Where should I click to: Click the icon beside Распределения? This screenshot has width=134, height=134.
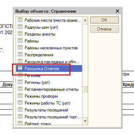click(x=20, y=54)
